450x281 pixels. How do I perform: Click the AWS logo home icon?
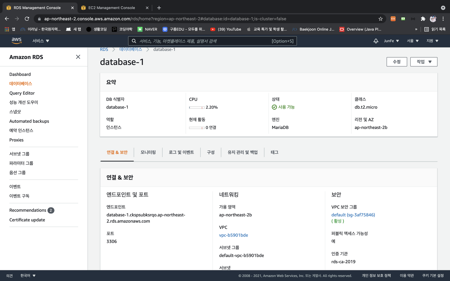coord(17,41)
